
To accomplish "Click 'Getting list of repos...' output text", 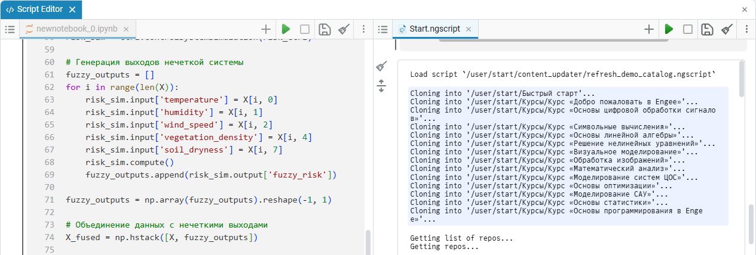I will tap(463, 238).
